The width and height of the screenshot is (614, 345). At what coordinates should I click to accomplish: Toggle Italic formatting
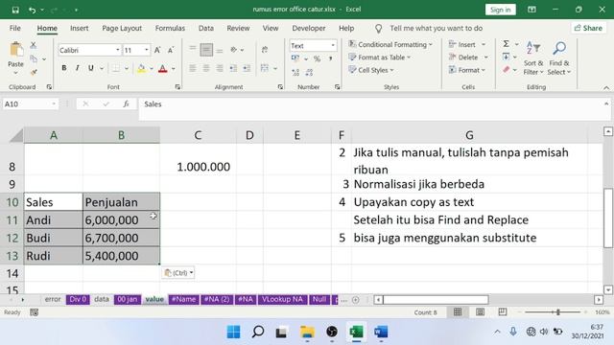click(77, 68)
